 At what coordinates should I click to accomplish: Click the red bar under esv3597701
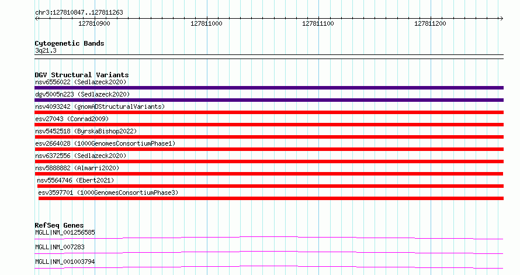coord(271,198)
